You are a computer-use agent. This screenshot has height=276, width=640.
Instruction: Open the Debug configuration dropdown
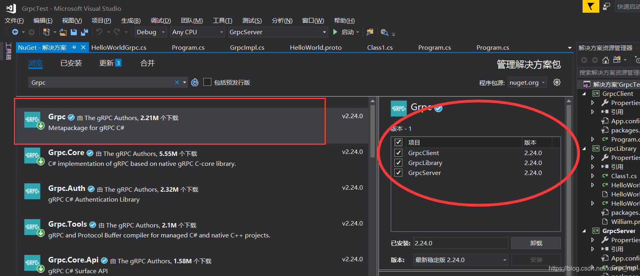pyautogui.click(x=150, y=32)
